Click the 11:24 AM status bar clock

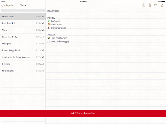click(x=83, y=1)
